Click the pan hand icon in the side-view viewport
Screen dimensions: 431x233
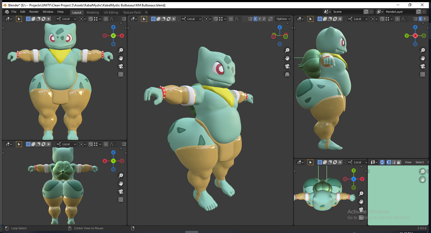(423, 58)
